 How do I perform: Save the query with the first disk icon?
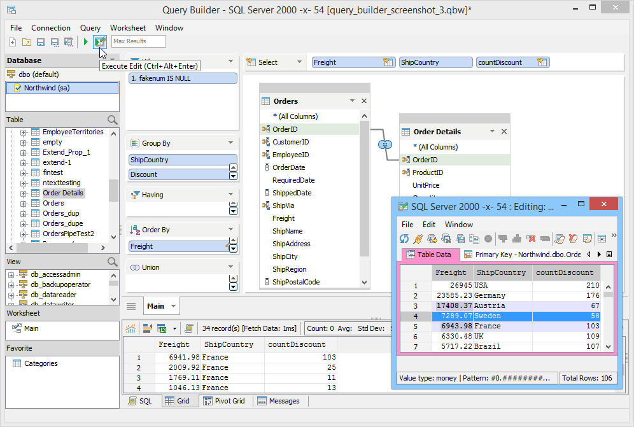pyautogui.click(x=41, y=41)
